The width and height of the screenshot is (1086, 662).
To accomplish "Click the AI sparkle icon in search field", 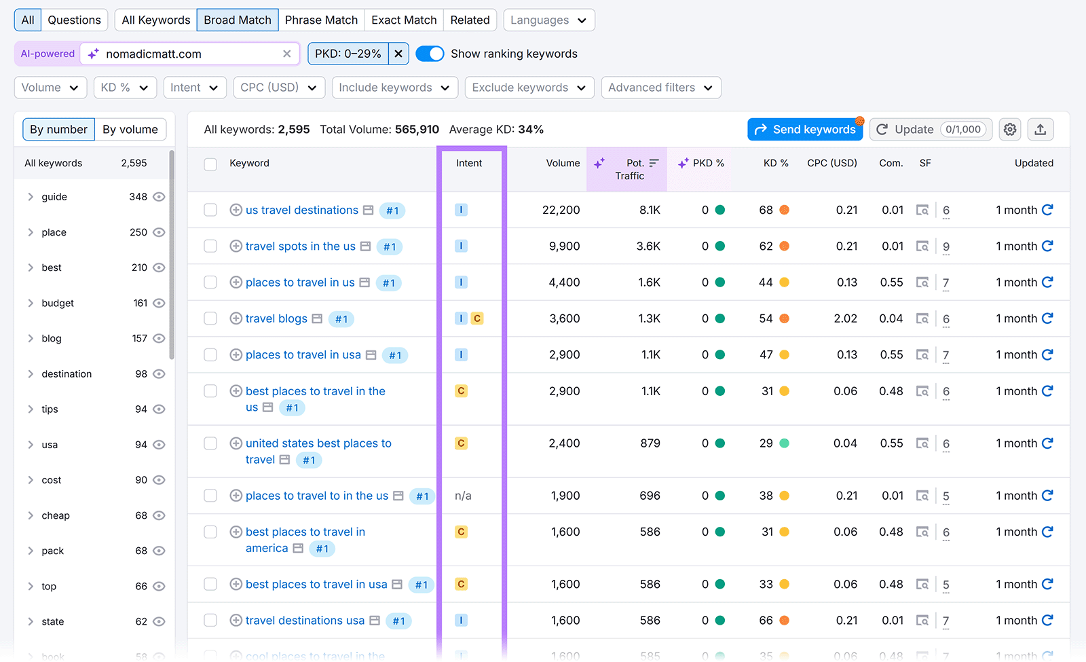I will (93, 53).
